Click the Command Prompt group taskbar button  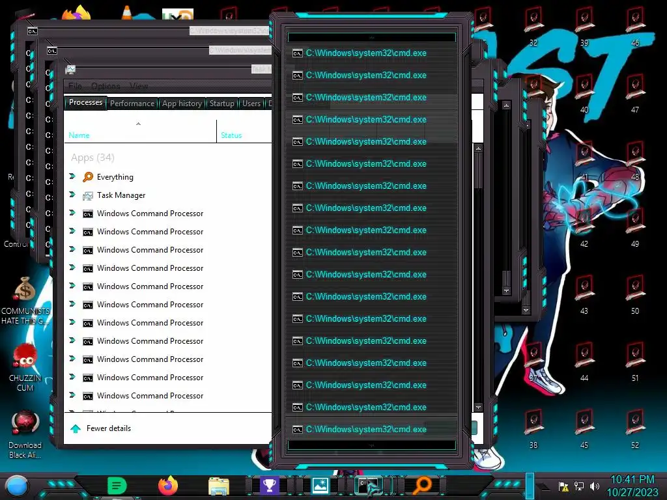[x=369, y=486]
